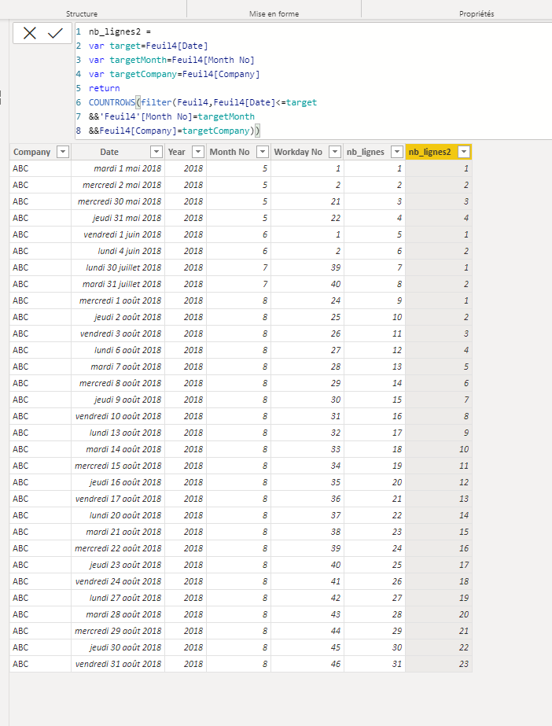The height and width of the screenshot is (726, 552).
Task: Select date cell 'vendredi 10 août 2018'
Action: pyautogui.click(x=118, y=416)
